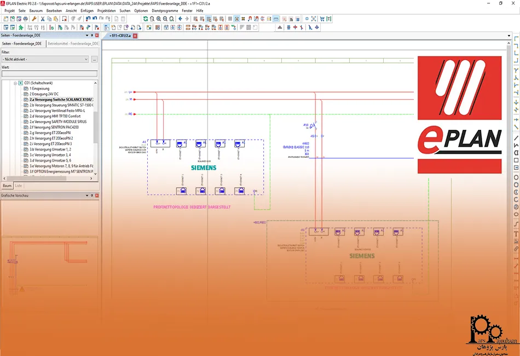Click the filter '...' browse button
This screenshot has width=520, height=356.
pyautogui.click(x=94, y=59)
